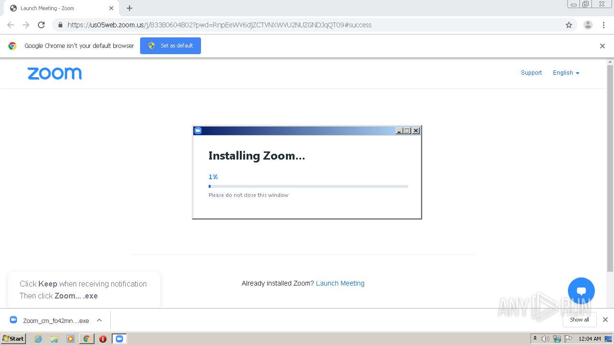Switch to the Zoom installer taskbar item
Screen dimensions: 614x345
(x=119, y=339)
